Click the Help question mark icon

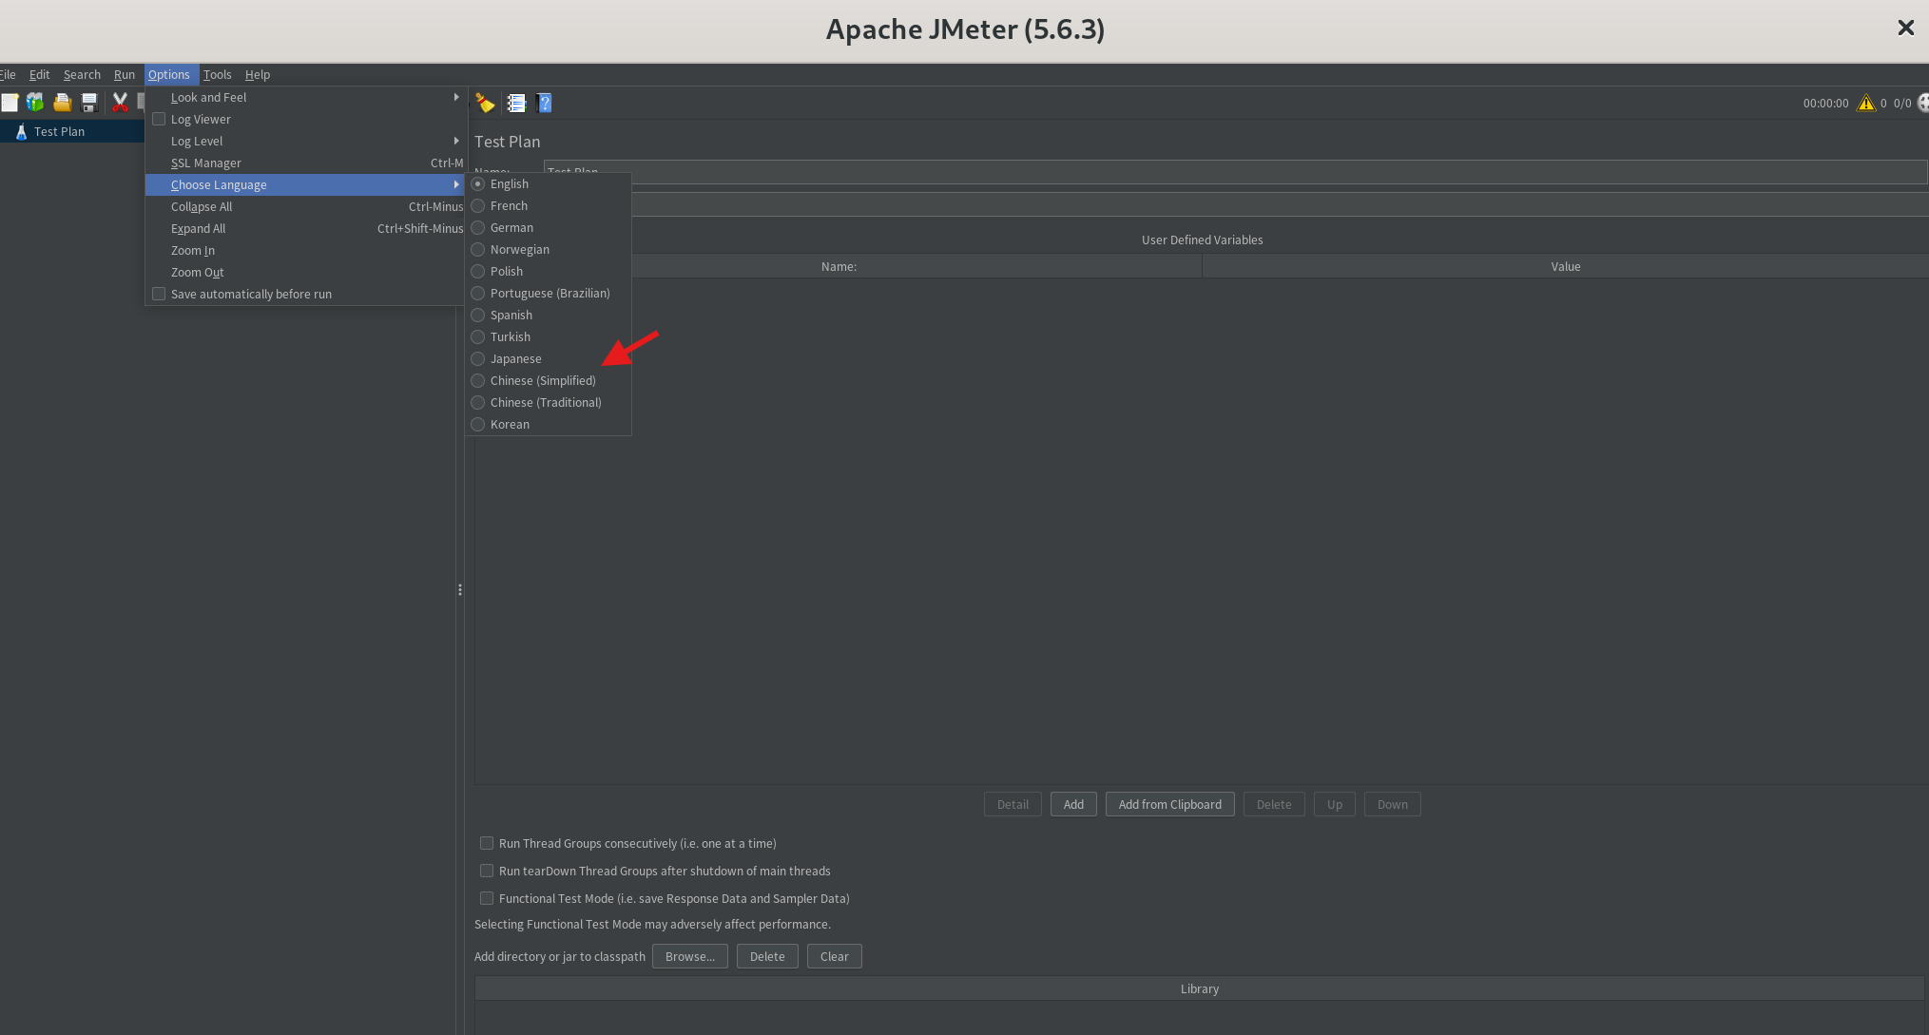[x=545, y=103]
